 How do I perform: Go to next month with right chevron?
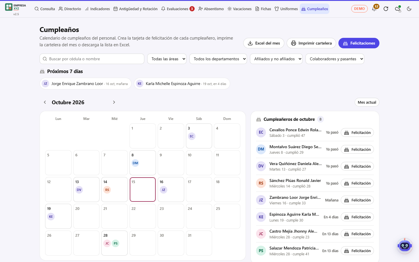[114, 102]
